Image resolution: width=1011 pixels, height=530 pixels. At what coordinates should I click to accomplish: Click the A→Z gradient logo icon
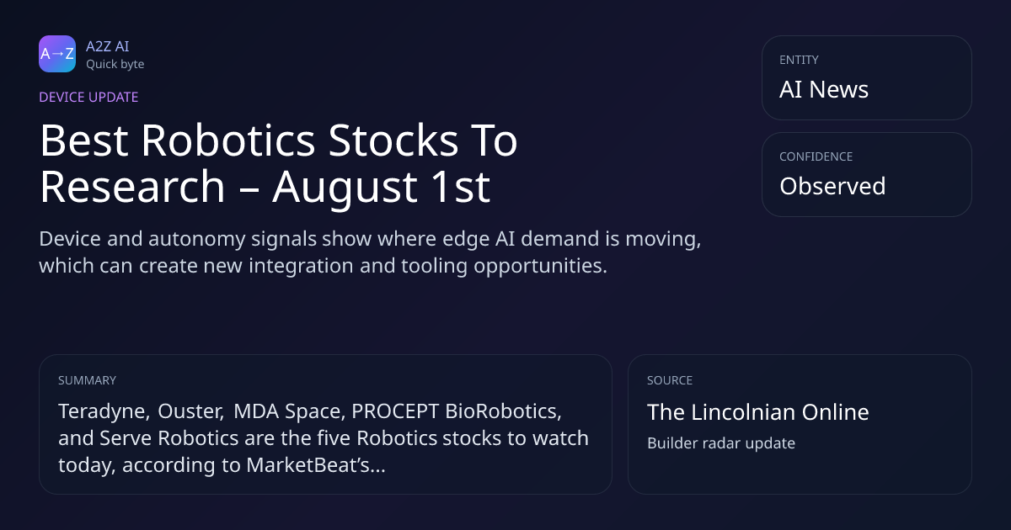click(x=57, y=54)
